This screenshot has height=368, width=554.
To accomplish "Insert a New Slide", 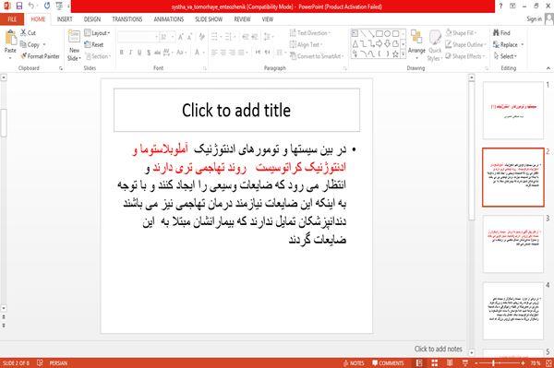I will click(74, 45).
